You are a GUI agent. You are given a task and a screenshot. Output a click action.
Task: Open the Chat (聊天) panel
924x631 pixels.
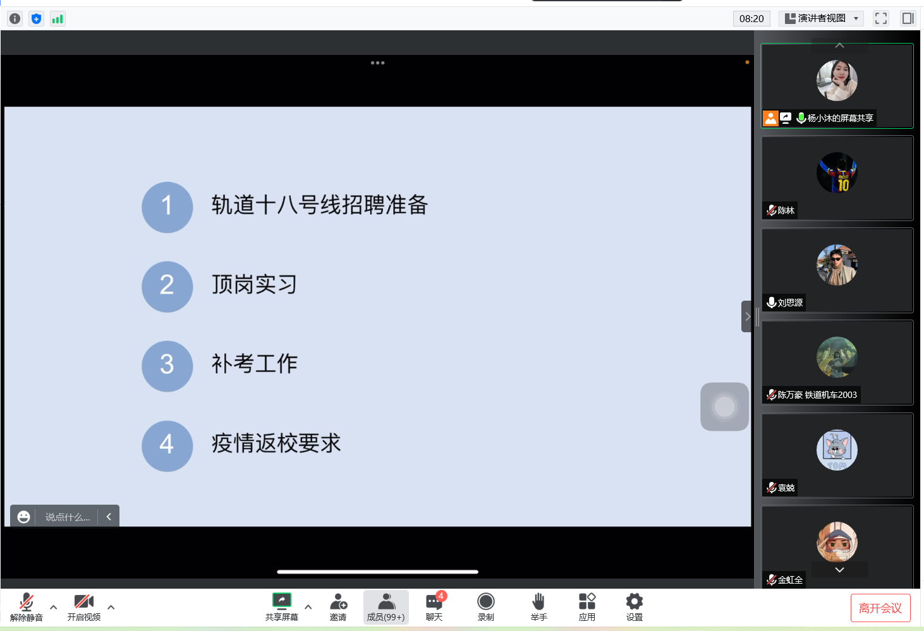[434, 607]
